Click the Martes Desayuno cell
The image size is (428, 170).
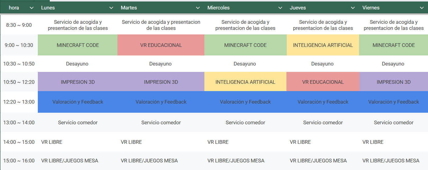[x=160, y=64]
